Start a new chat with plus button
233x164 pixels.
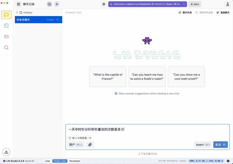(x=57, y=4)
